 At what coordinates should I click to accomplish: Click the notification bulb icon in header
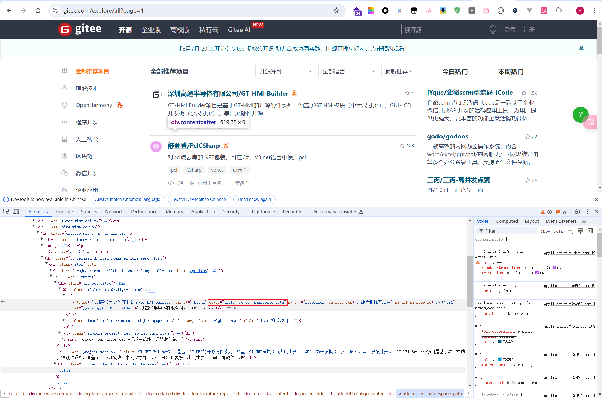(493, 30)
